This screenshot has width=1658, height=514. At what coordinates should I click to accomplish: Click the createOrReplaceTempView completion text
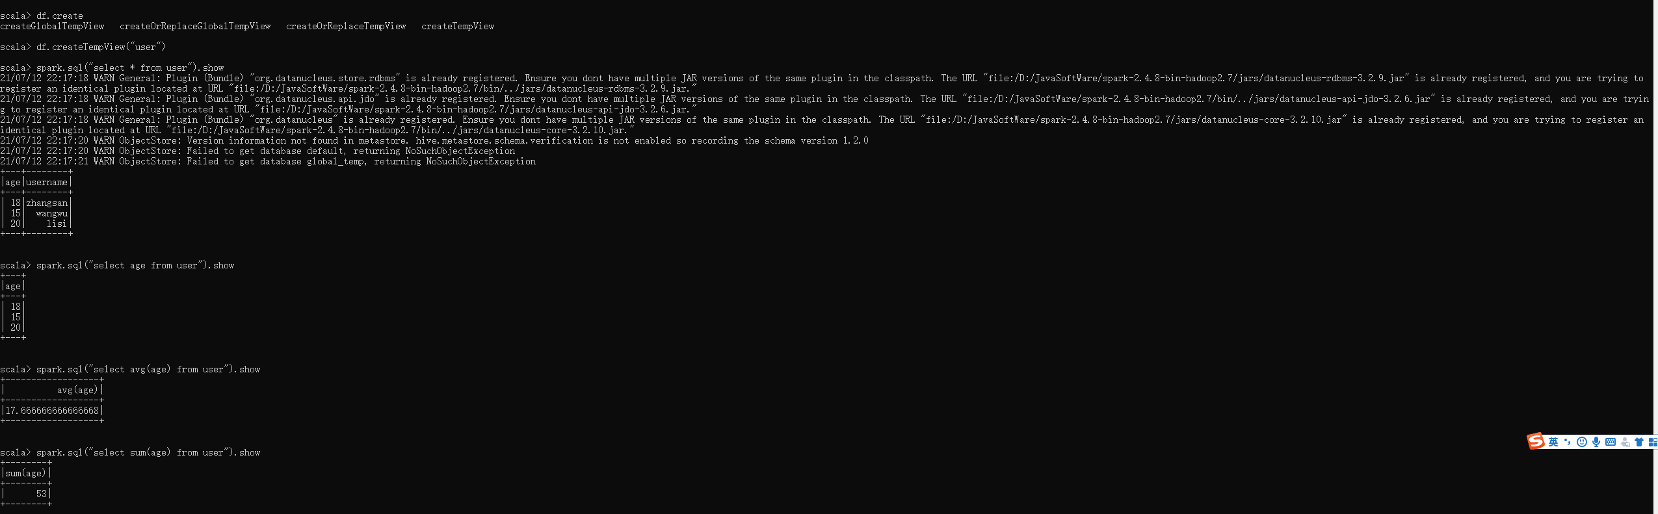pyautogui.click(x=346, y=26)
